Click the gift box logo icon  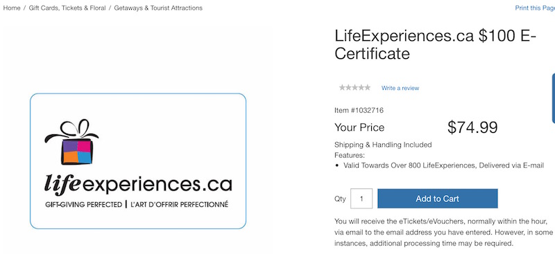point(72,142)
